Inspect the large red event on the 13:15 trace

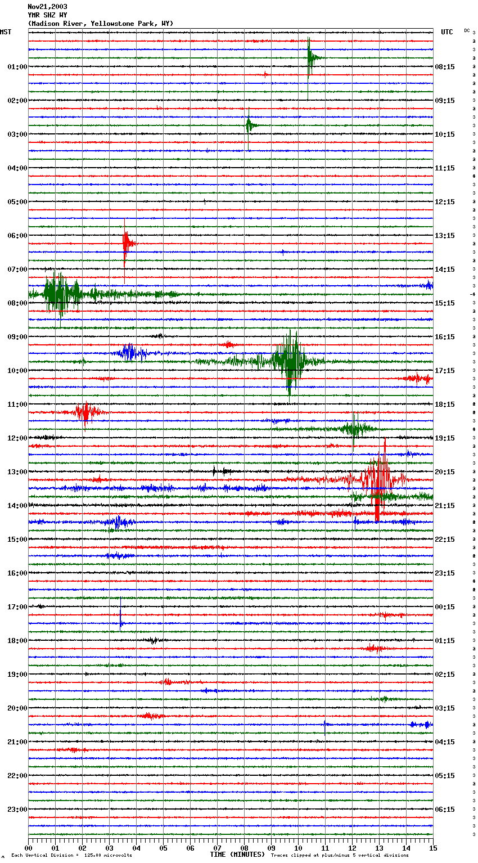[x=379, y=479]
